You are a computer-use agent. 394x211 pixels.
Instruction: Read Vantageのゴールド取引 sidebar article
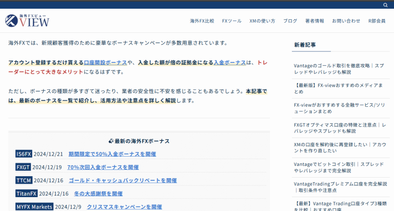339,68
